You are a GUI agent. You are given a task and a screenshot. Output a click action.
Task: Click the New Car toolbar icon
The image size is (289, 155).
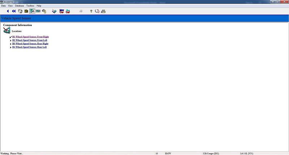point(61,11)
